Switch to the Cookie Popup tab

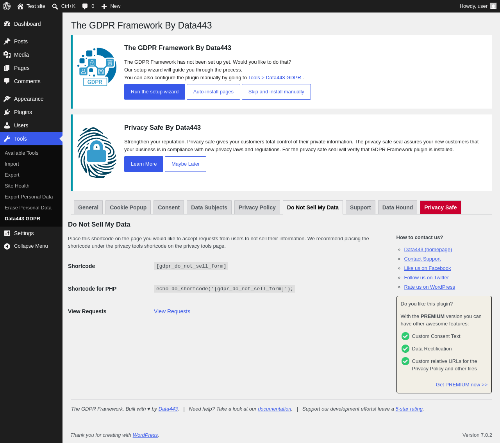click(x=128, y=207)
